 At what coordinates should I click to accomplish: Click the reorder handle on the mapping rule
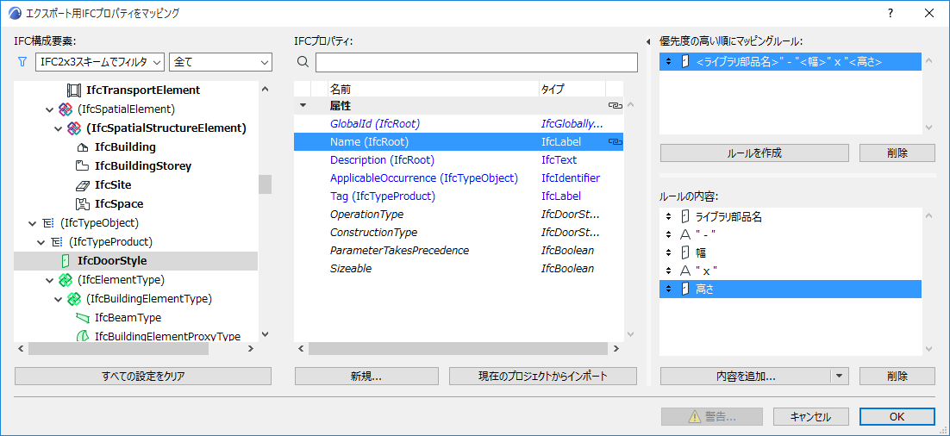[x=668, y=62]
